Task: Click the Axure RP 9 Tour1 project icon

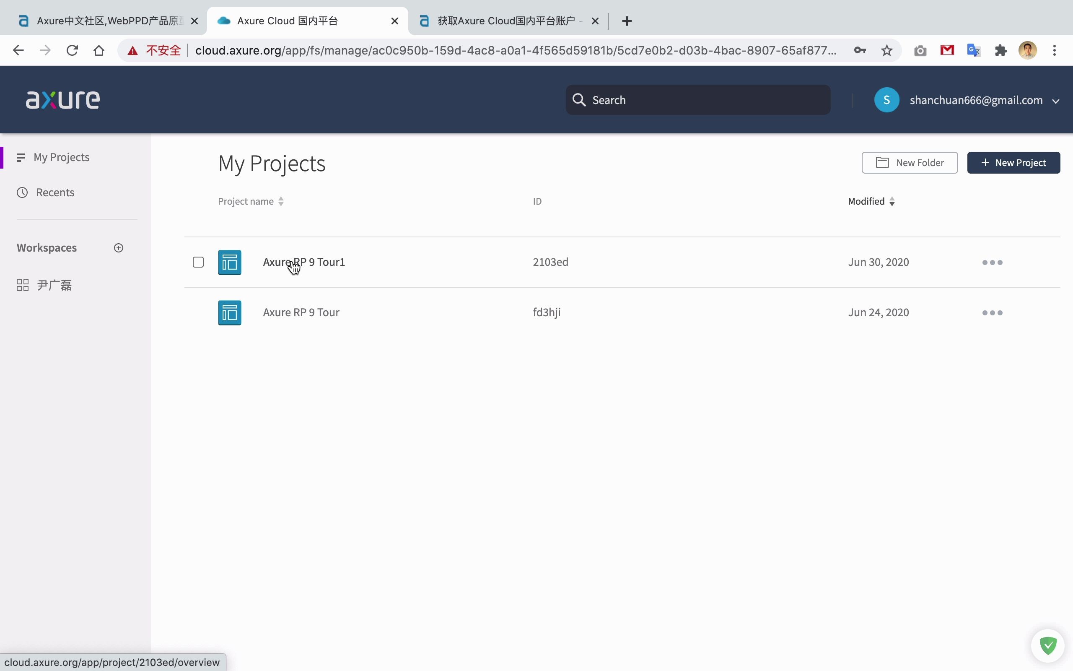Action: [229, 262]
